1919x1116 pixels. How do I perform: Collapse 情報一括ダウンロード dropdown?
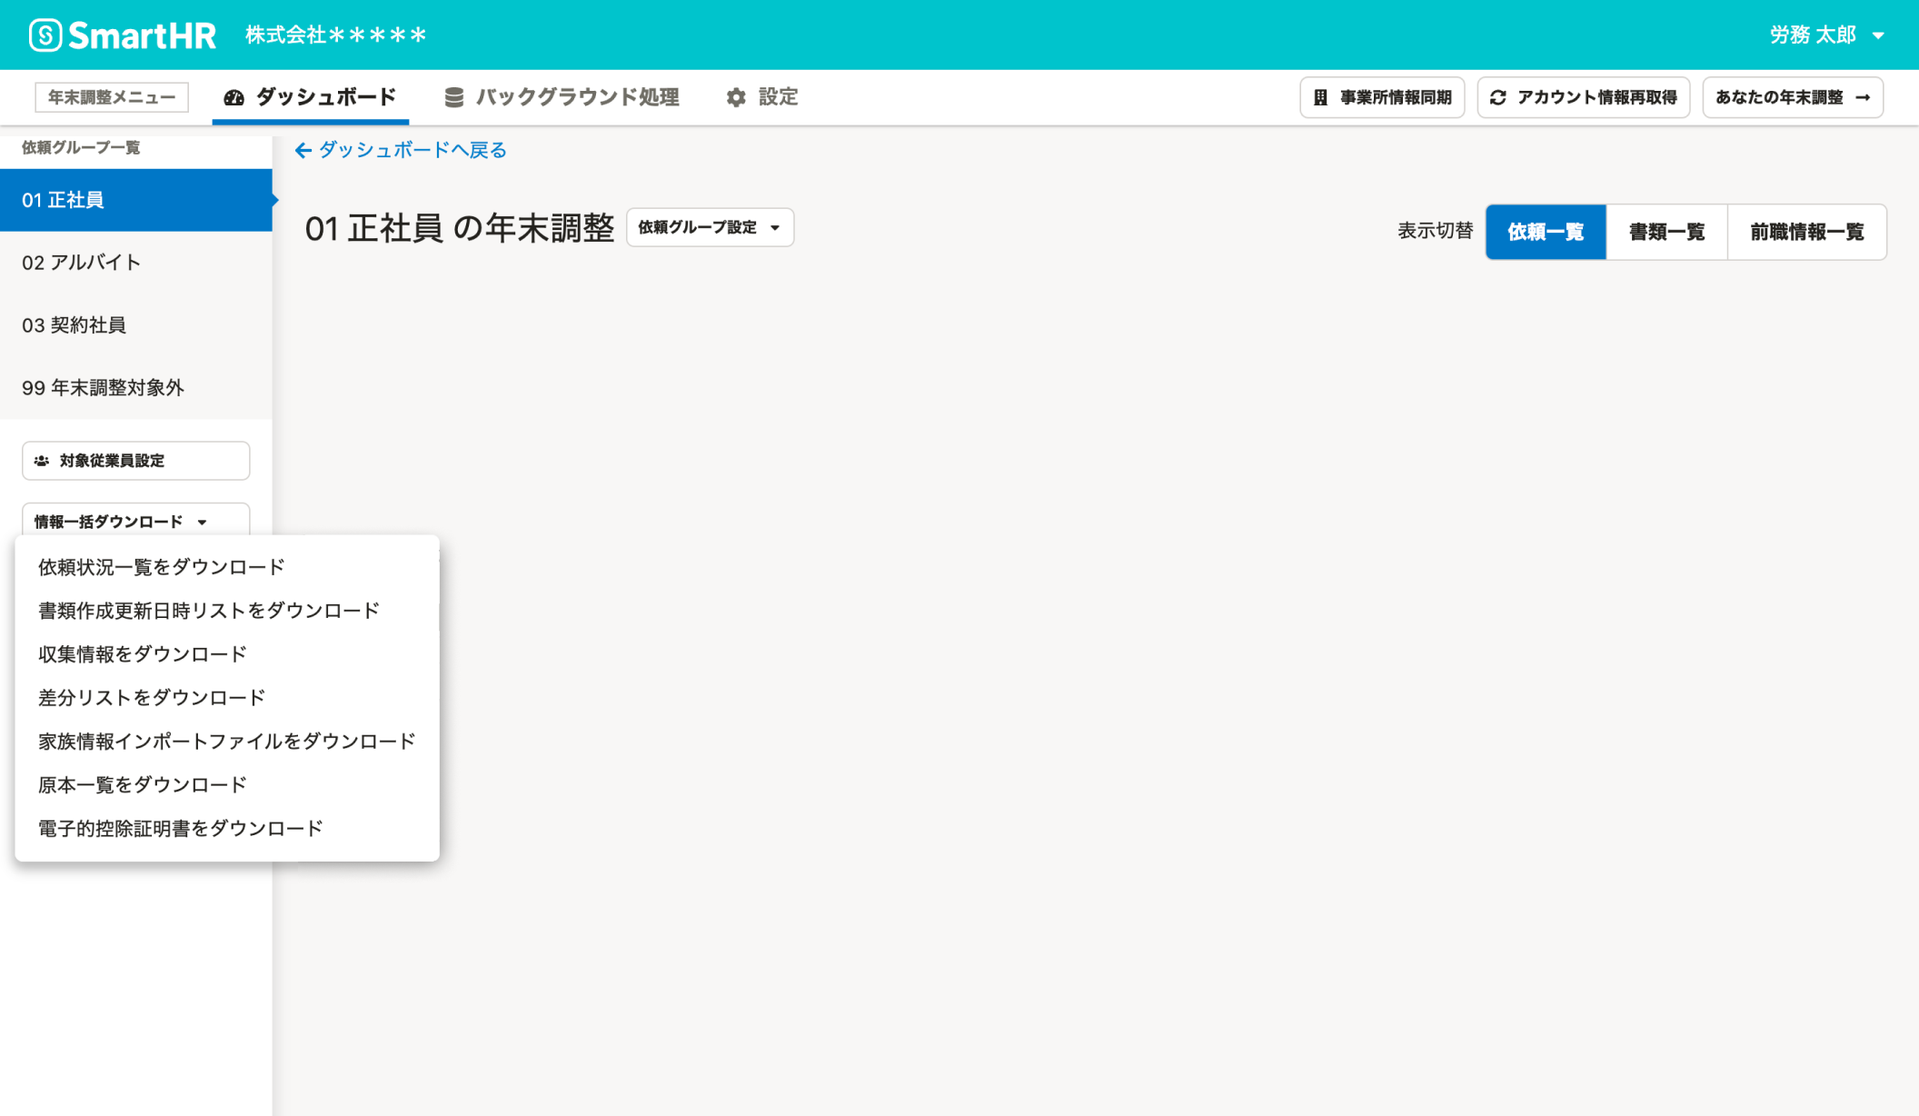pos(136,521)
